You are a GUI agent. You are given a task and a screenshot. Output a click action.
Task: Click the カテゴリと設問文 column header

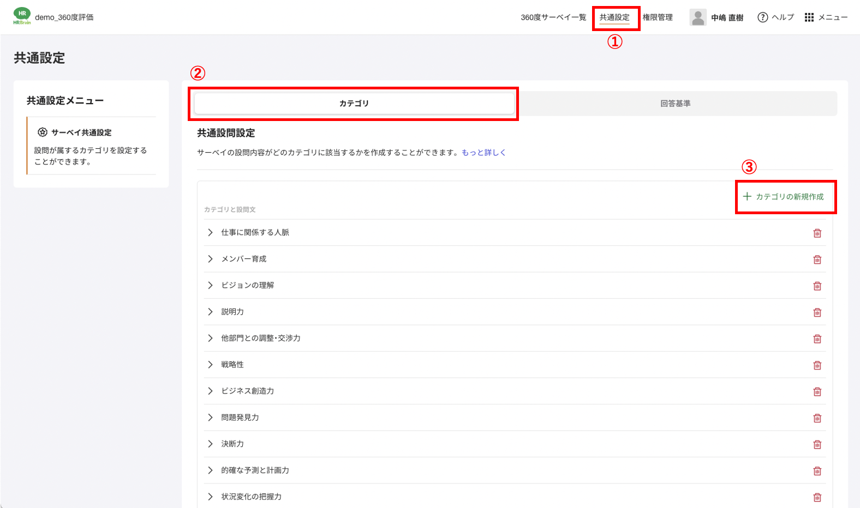(x=230, y=209)
